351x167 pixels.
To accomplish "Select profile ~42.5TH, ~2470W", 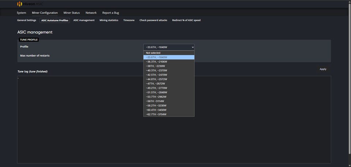I will point(169,75).
